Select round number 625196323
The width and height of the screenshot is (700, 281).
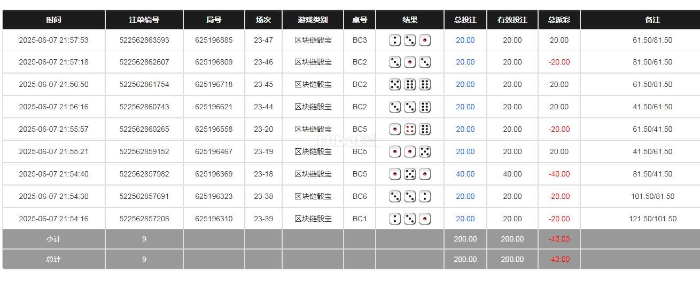(x=214, y=196)
